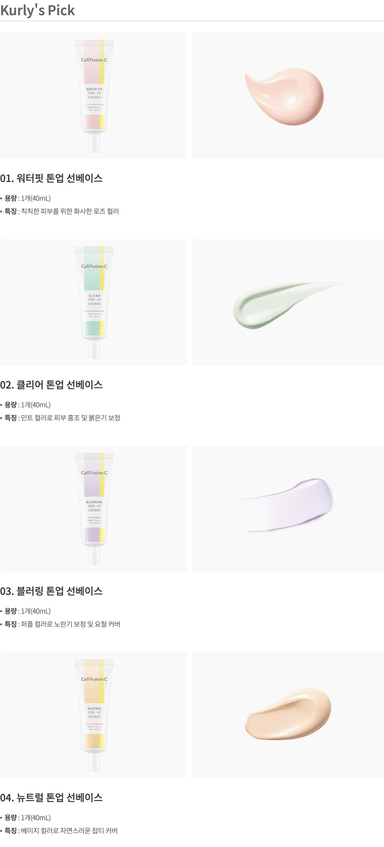Open the purple Blurring tone-up tube image

click(94, 508)
